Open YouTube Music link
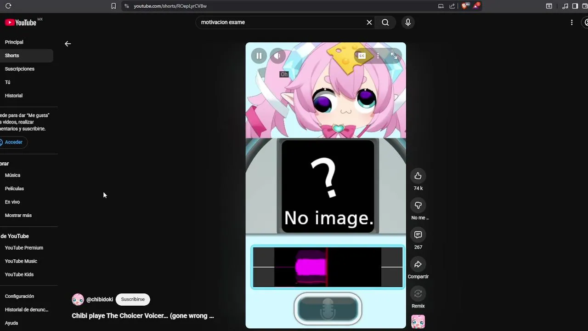The width and height of the screenshot is (588, 331). pos(27,261)
